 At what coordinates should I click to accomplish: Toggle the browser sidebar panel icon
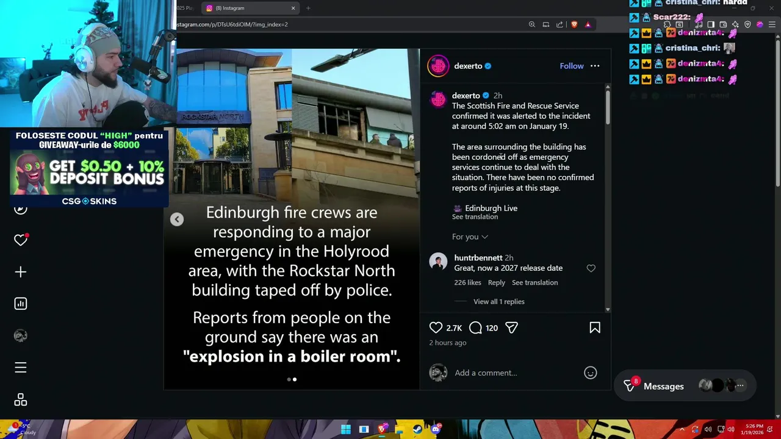[711, 24]
